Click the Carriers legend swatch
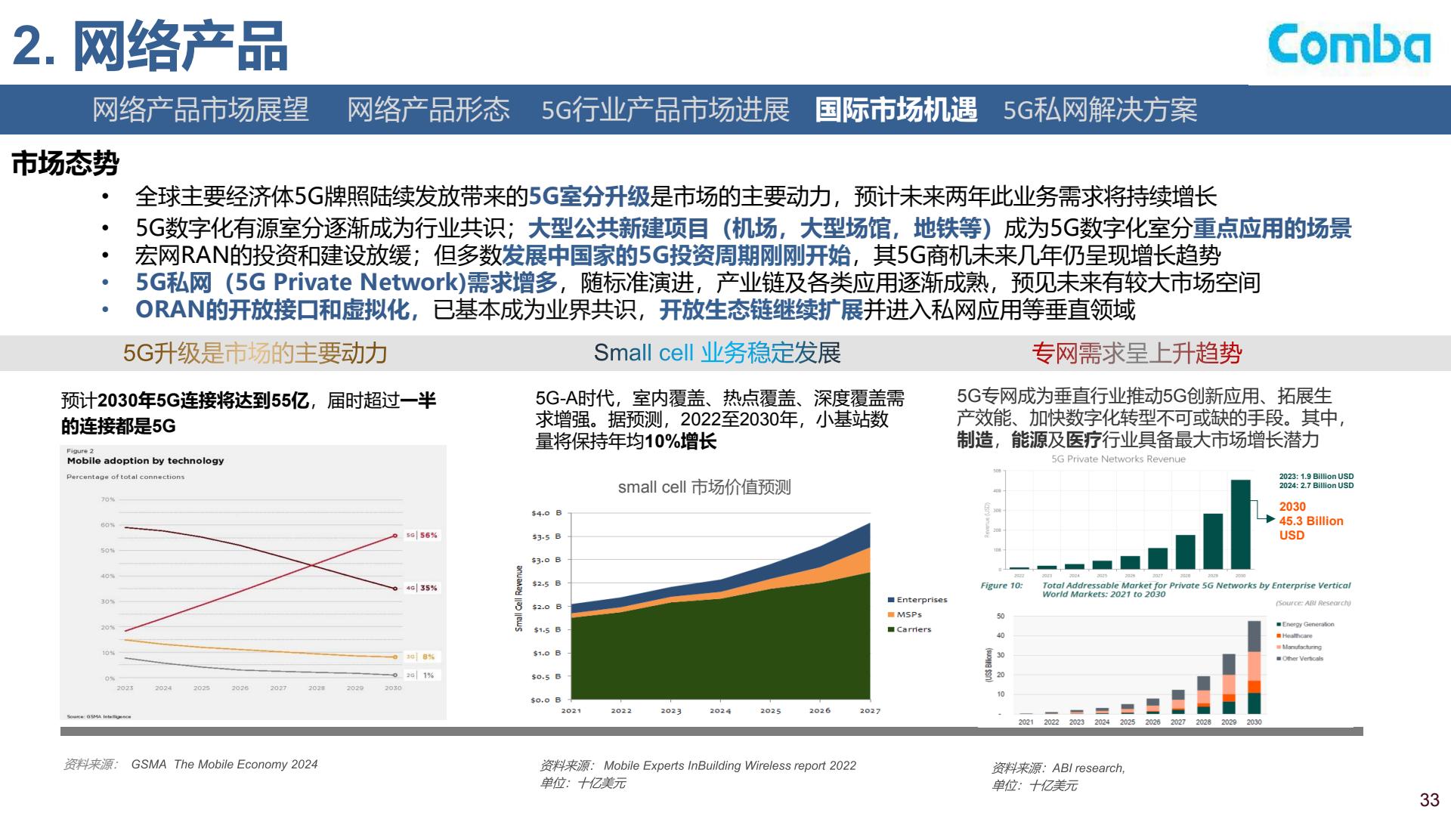The height and width of the screenshot is (816, 1451). (x=892, y=629)
